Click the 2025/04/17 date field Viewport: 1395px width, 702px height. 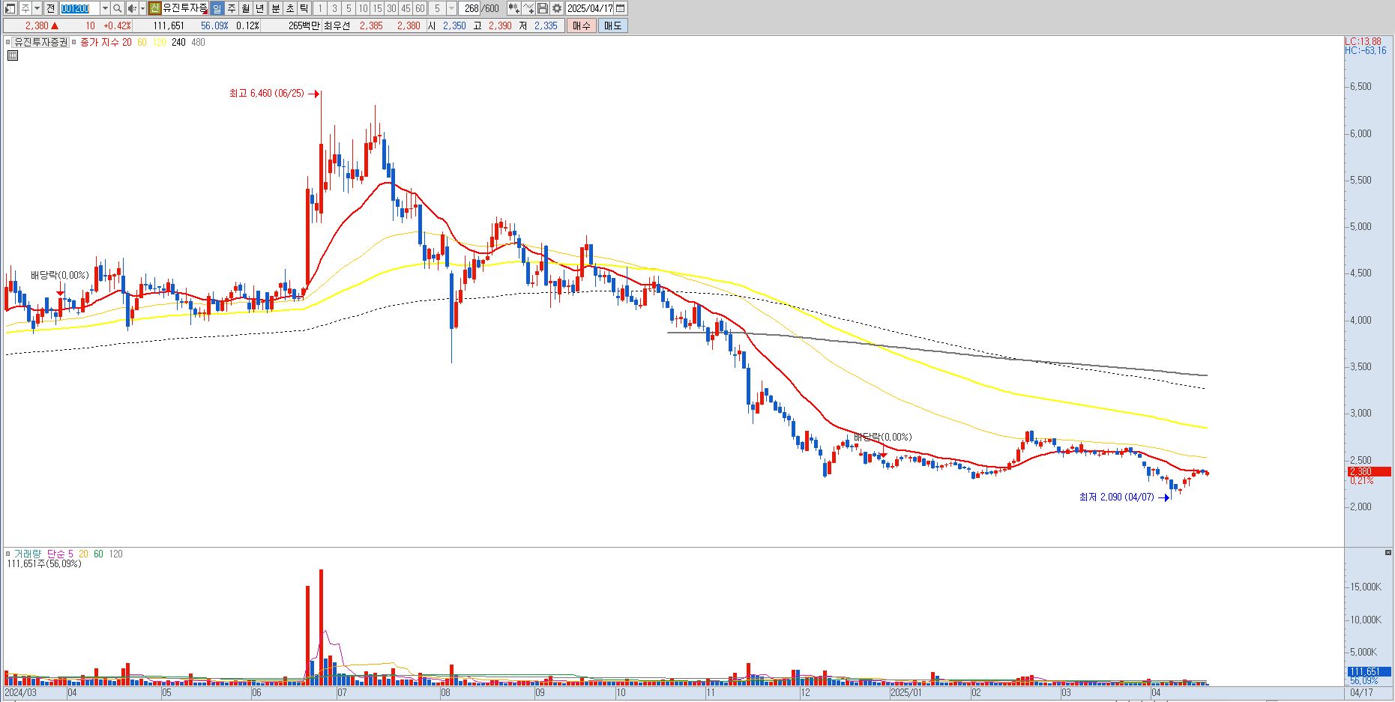[589, 8]
